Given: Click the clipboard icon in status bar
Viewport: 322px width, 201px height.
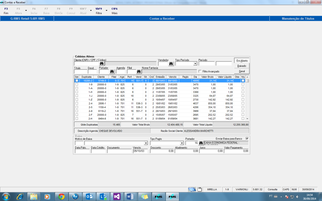Looking at the screenshot, I should coord(200,189).
